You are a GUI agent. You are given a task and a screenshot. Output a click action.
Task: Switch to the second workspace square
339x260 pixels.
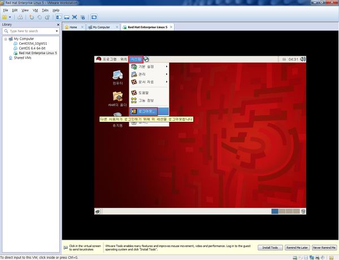[282, 211]
